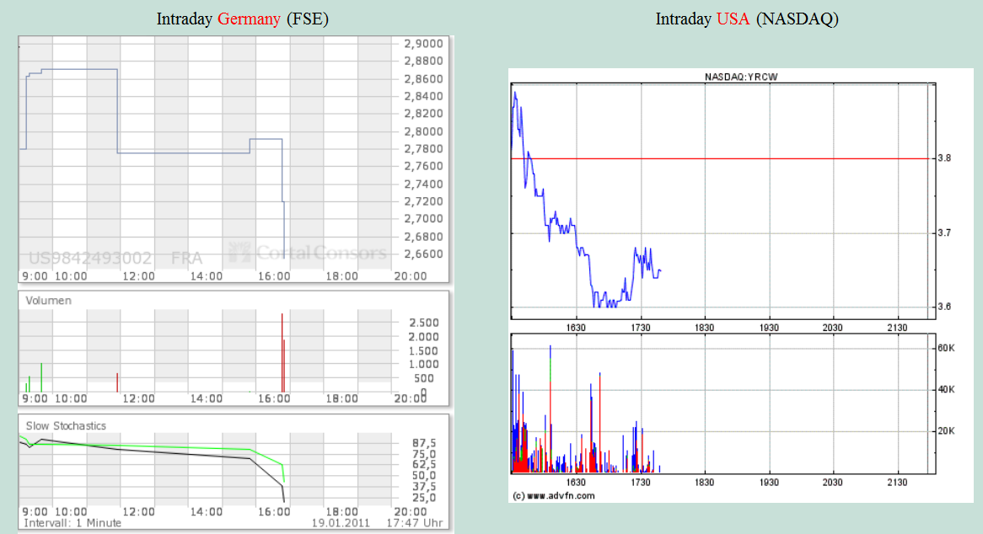This screenshot has height=534, width=983.
Task: Click the 2,8000 price axis label
Action: point(423,131)
